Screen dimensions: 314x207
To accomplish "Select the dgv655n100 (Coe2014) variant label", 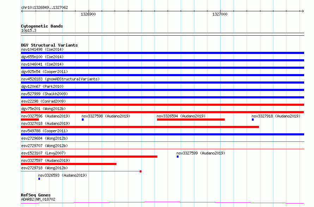I will click(x=42, y=57).
